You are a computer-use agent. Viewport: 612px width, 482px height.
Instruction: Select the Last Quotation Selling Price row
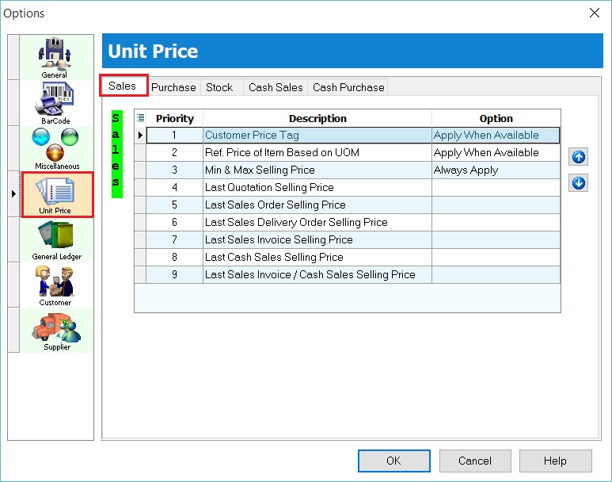pyautogui.click(x=317, y=188)
